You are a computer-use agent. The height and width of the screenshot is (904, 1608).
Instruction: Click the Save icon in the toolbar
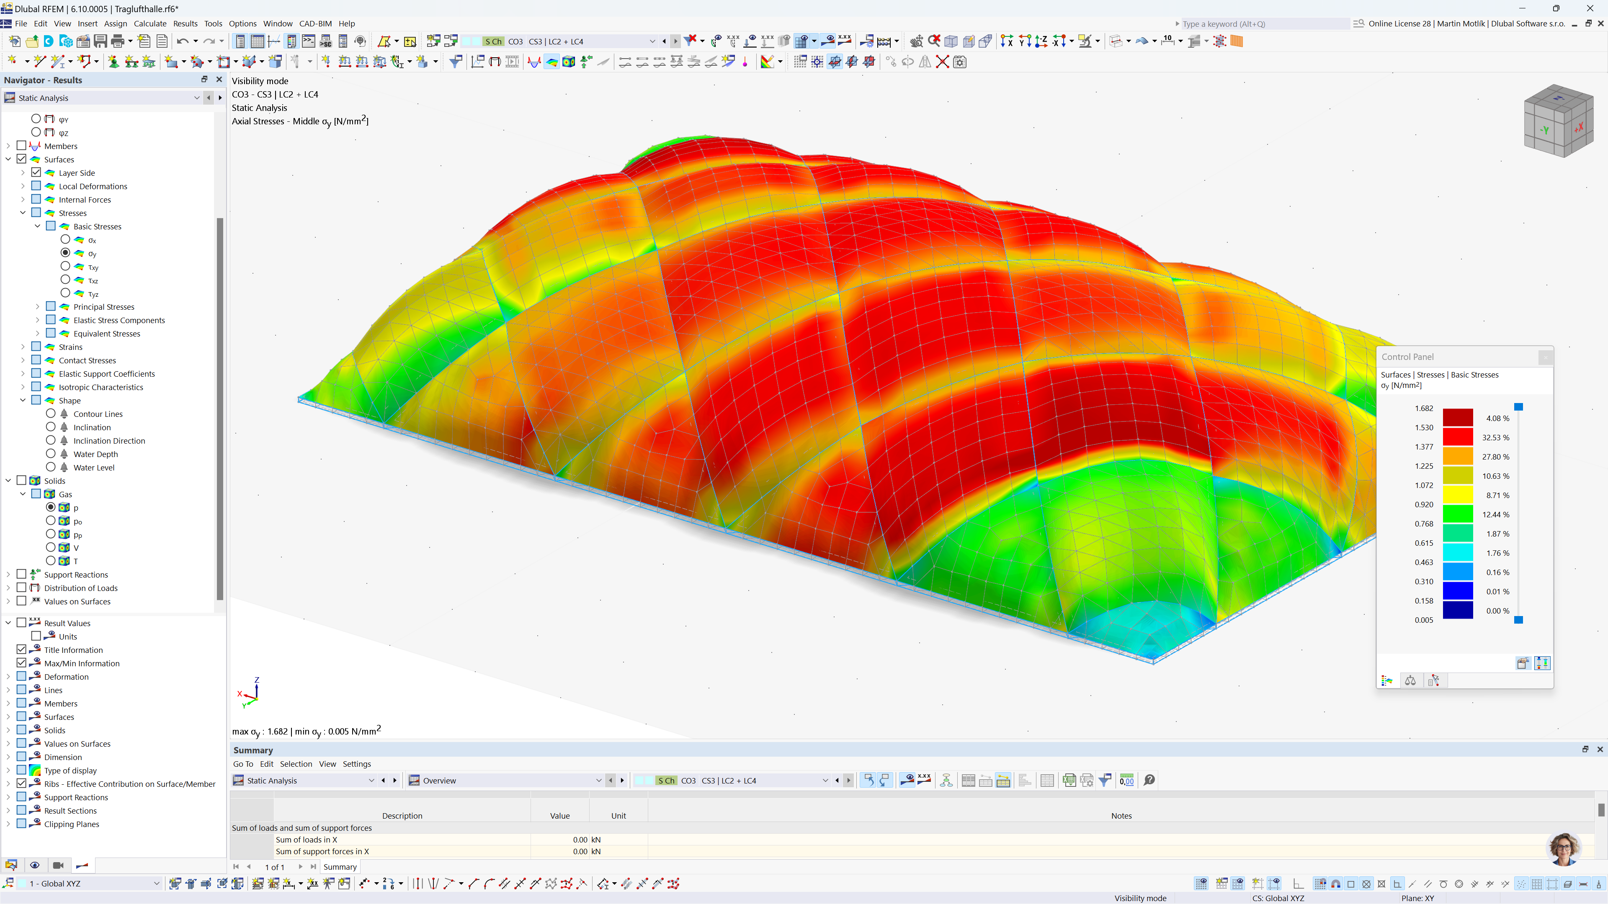point(100,41)
